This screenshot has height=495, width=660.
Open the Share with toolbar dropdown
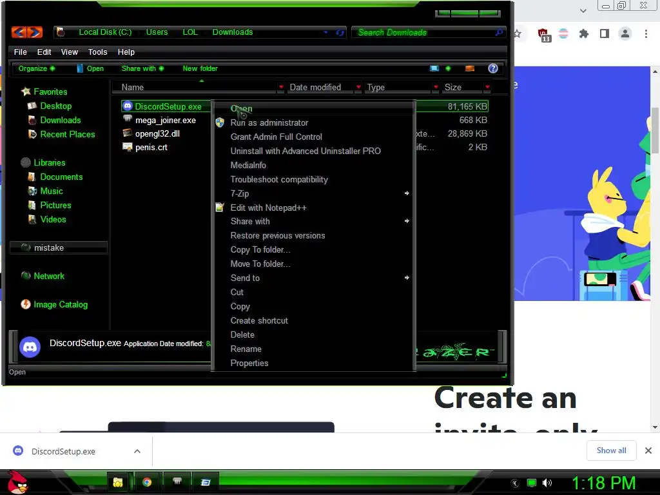tap(142, 68)
